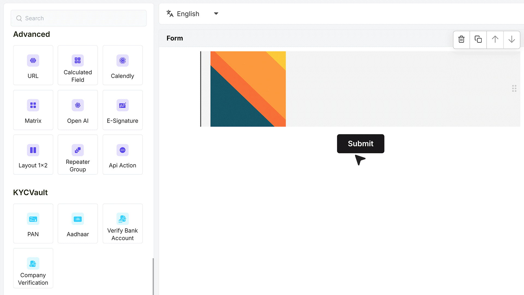The height and width of the screenshot is (295, 524).
Task: Add the Api Action element
Action: click(x=123, y=155)
